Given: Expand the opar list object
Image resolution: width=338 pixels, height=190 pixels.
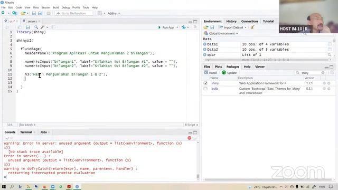Looking at the screenshot, I should click(x=204, y=55).
